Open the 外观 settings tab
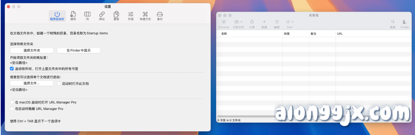 pos(131,16)
